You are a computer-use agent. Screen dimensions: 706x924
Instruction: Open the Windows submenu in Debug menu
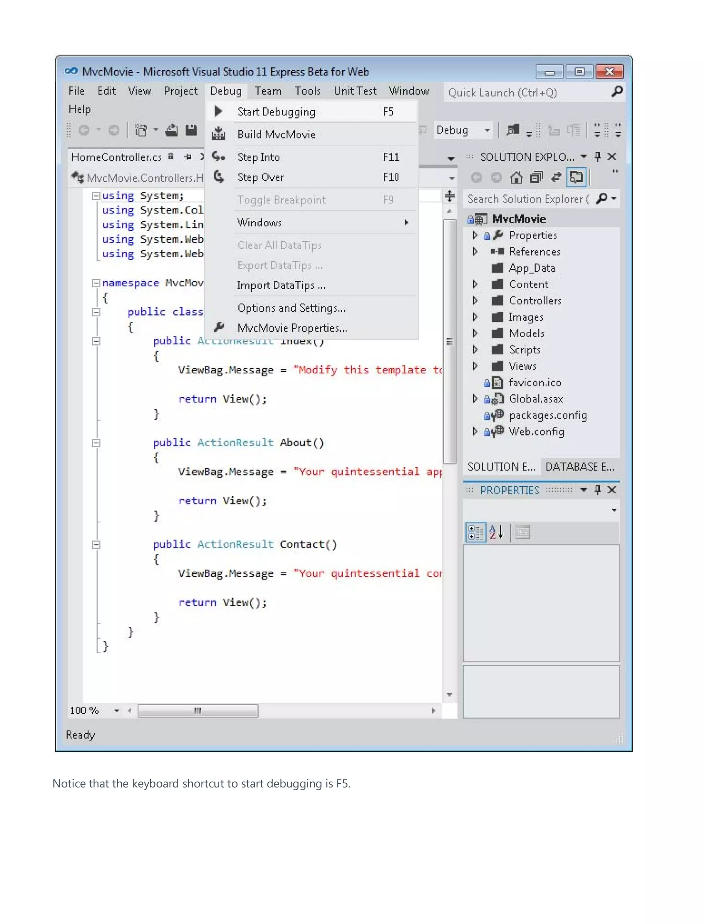point(312,222)
